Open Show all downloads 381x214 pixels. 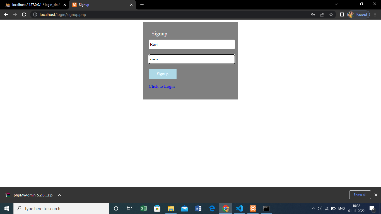[360, 195]
